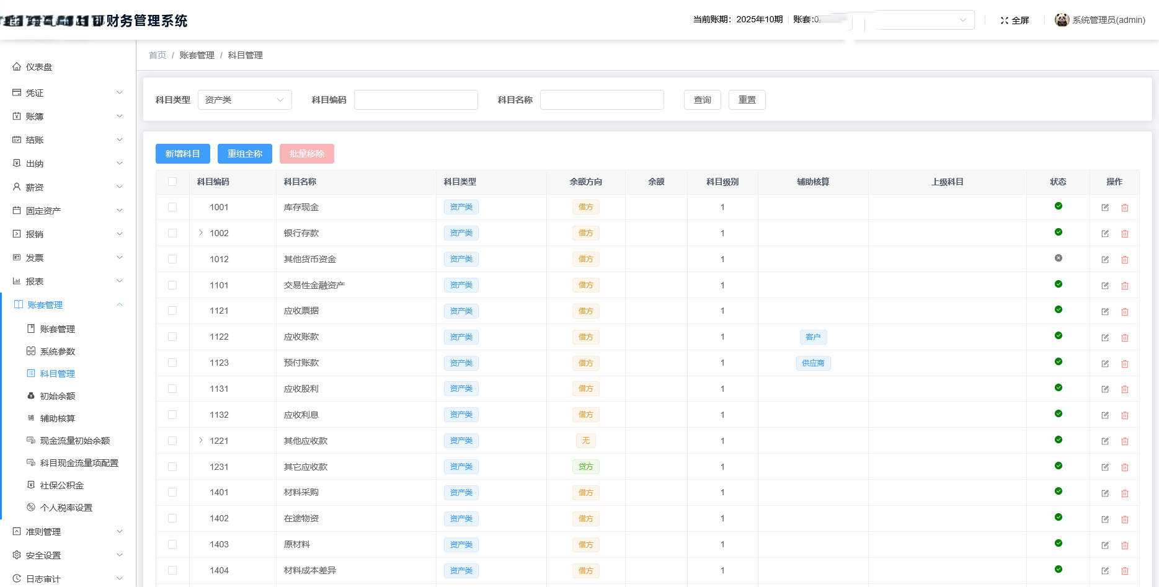Toggle the status of 其他货币资金
The width and height of the screenshot is (1159, 587).
tap(1058, 259)
